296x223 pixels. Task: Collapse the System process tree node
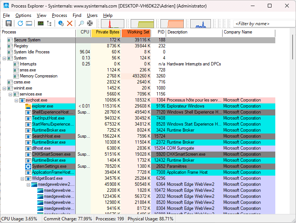[x=5, y=58]
